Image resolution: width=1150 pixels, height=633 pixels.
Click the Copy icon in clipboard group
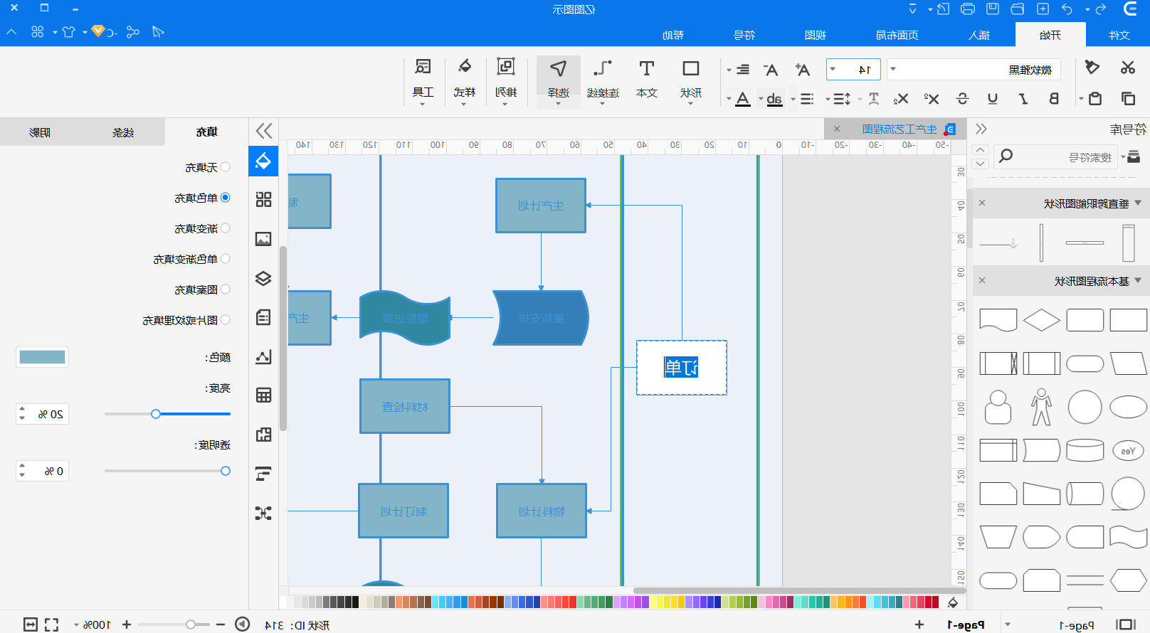[x=1128, y=98]
